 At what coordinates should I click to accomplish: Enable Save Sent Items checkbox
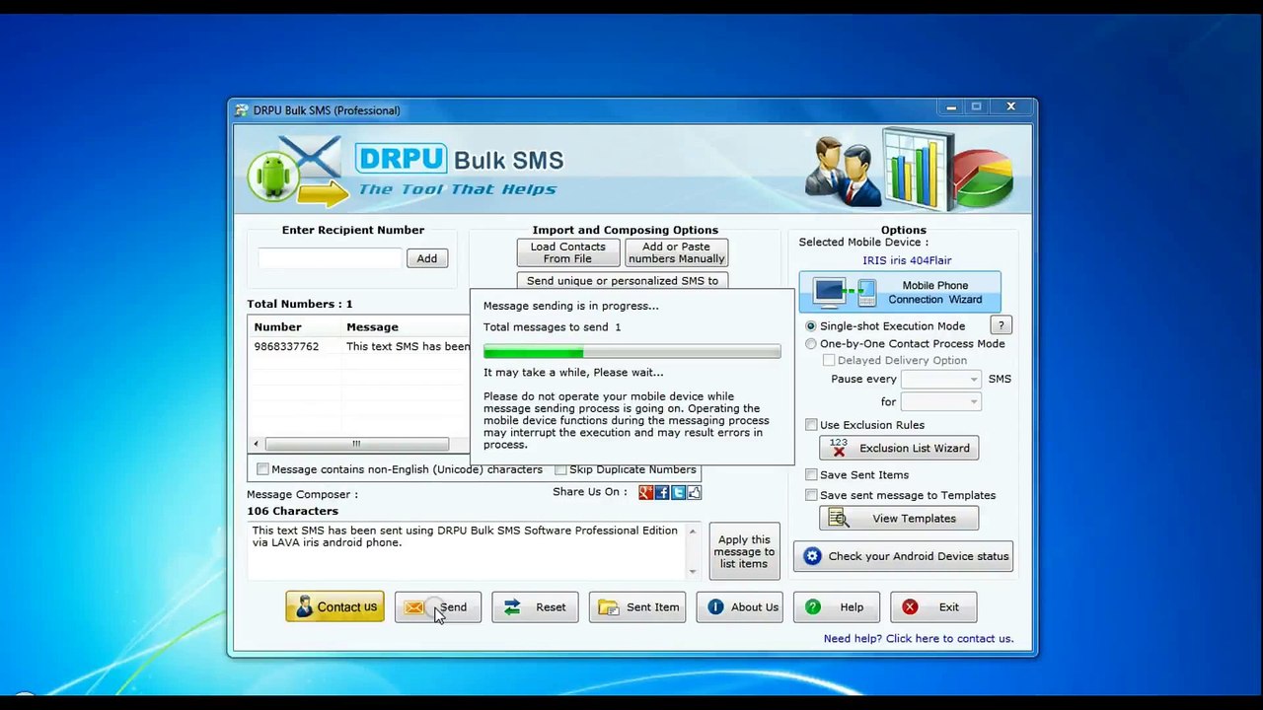[x=811, y=475]
